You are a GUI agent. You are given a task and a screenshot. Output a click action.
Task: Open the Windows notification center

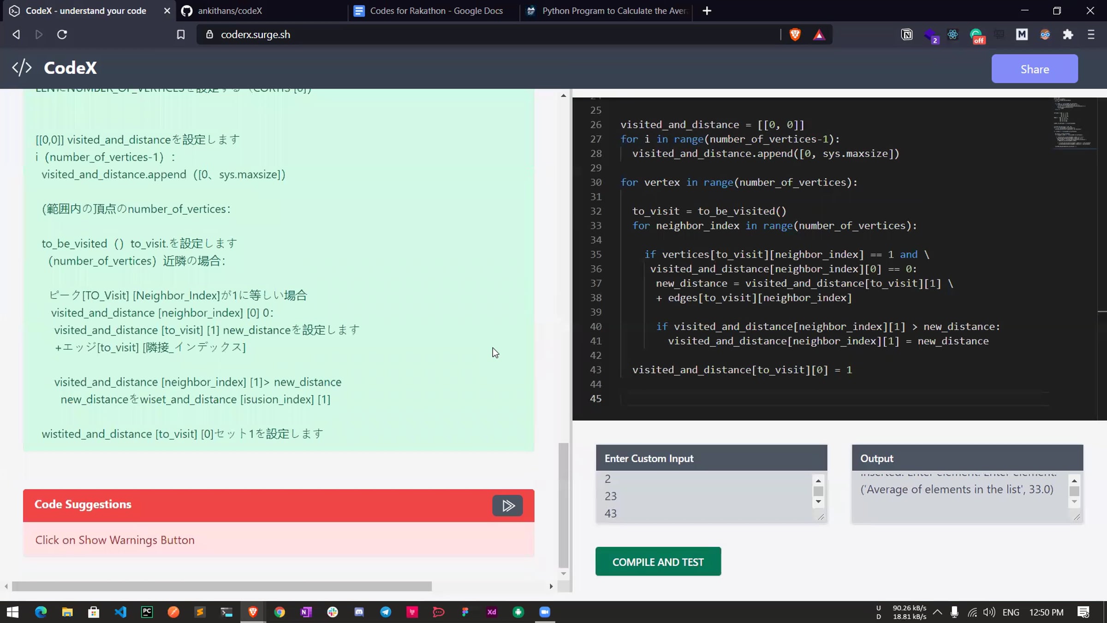click(1083, 612)
